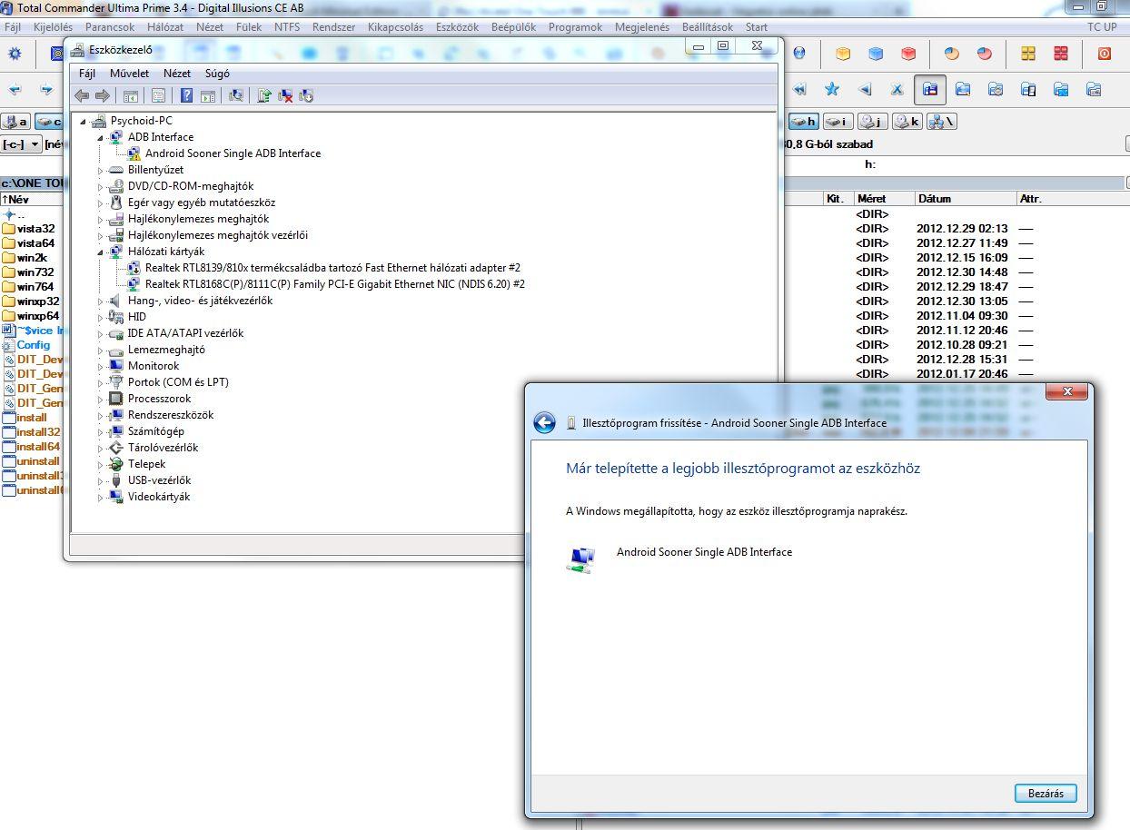Image resolution: width=1130 pixels, height=830 pixels.
Task: Expand the DVD/CD-ROM-meghajtók node
Action: (x=101, y=186)
